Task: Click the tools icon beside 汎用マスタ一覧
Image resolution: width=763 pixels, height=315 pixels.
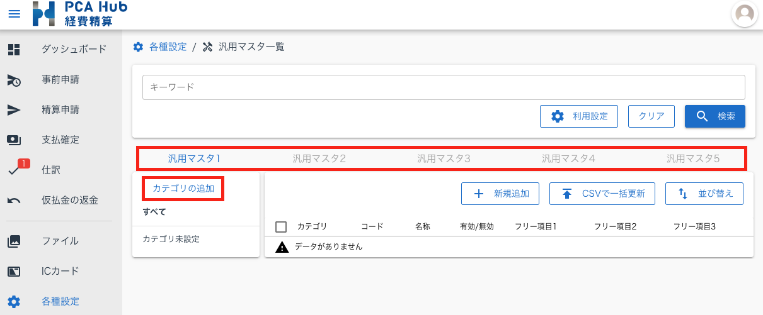Action: (x=207, y=47)
